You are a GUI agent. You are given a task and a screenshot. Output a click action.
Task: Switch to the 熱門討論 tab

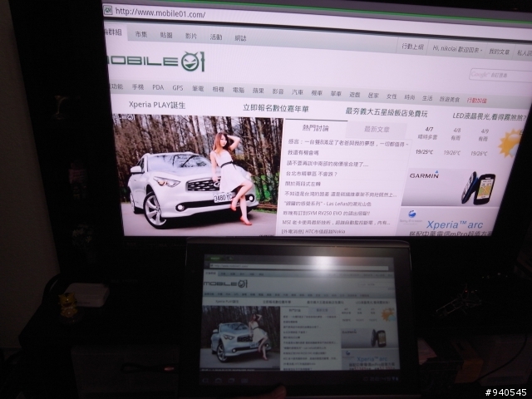[x=316, y=128]
